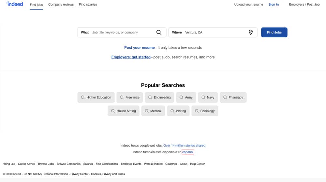Open Over 14 million stories shared link

pyautogui.click(x=184, y=145)
